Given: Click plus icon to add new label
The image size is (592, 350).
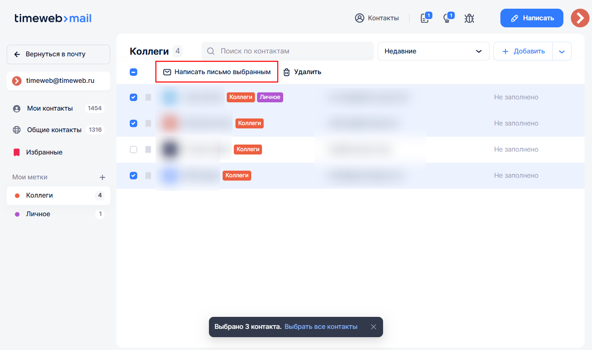Looking at the screenshot, I should tap(102, 177).
